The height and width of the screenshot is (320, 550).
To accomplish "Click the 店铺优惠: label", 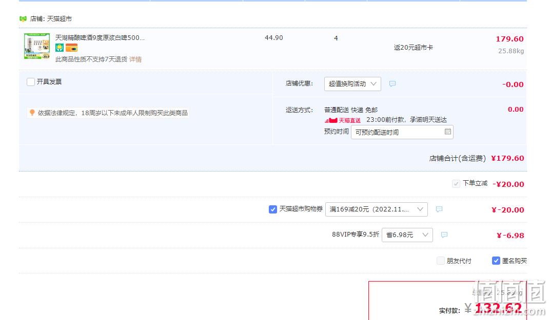I will [299, 83].
